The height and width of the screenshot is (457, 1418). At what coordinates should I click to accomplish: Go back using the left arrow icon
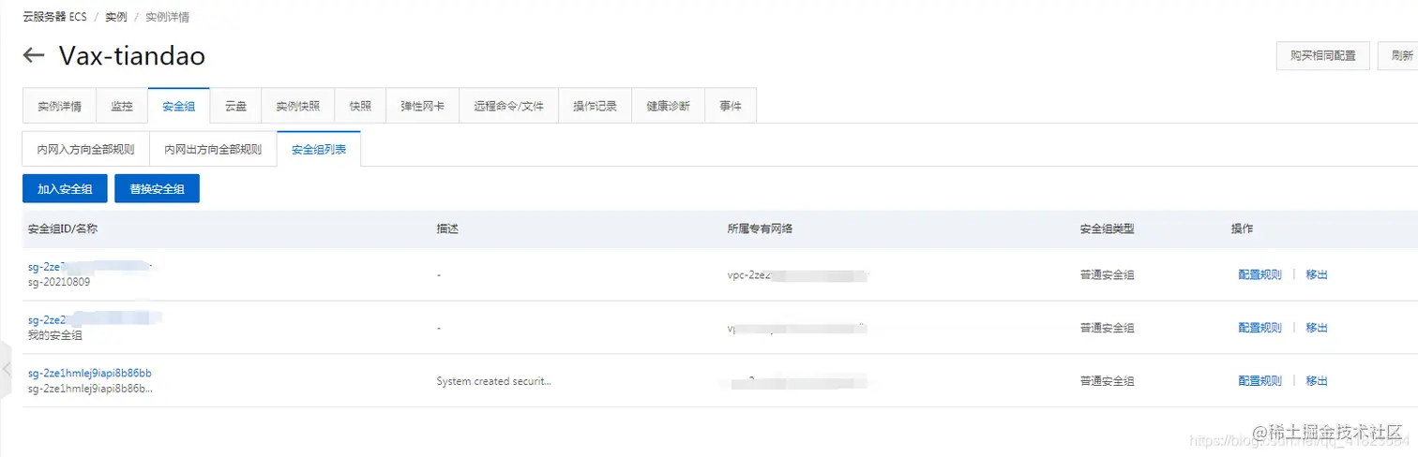[34, 55]
